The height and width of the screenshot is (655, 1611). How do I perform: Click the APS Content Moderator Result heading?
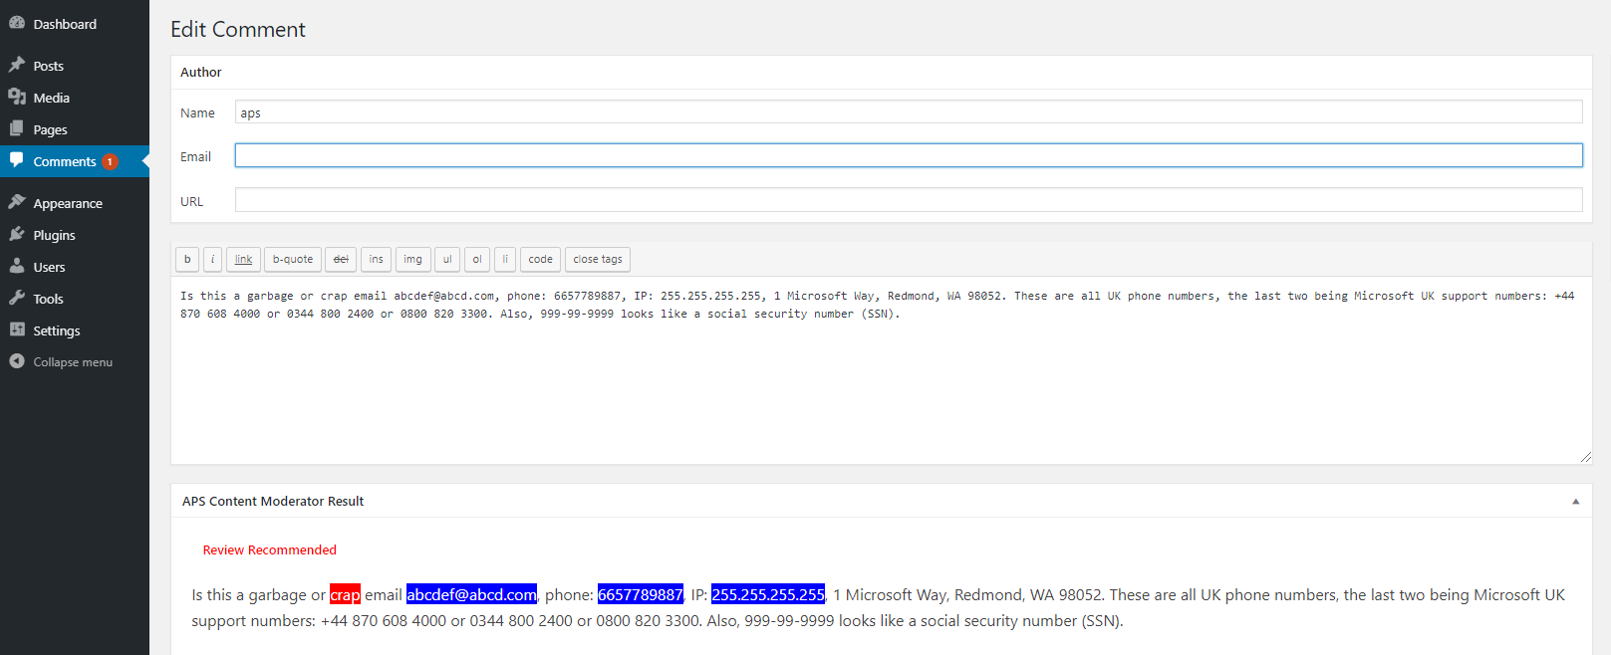coord(273,502)
